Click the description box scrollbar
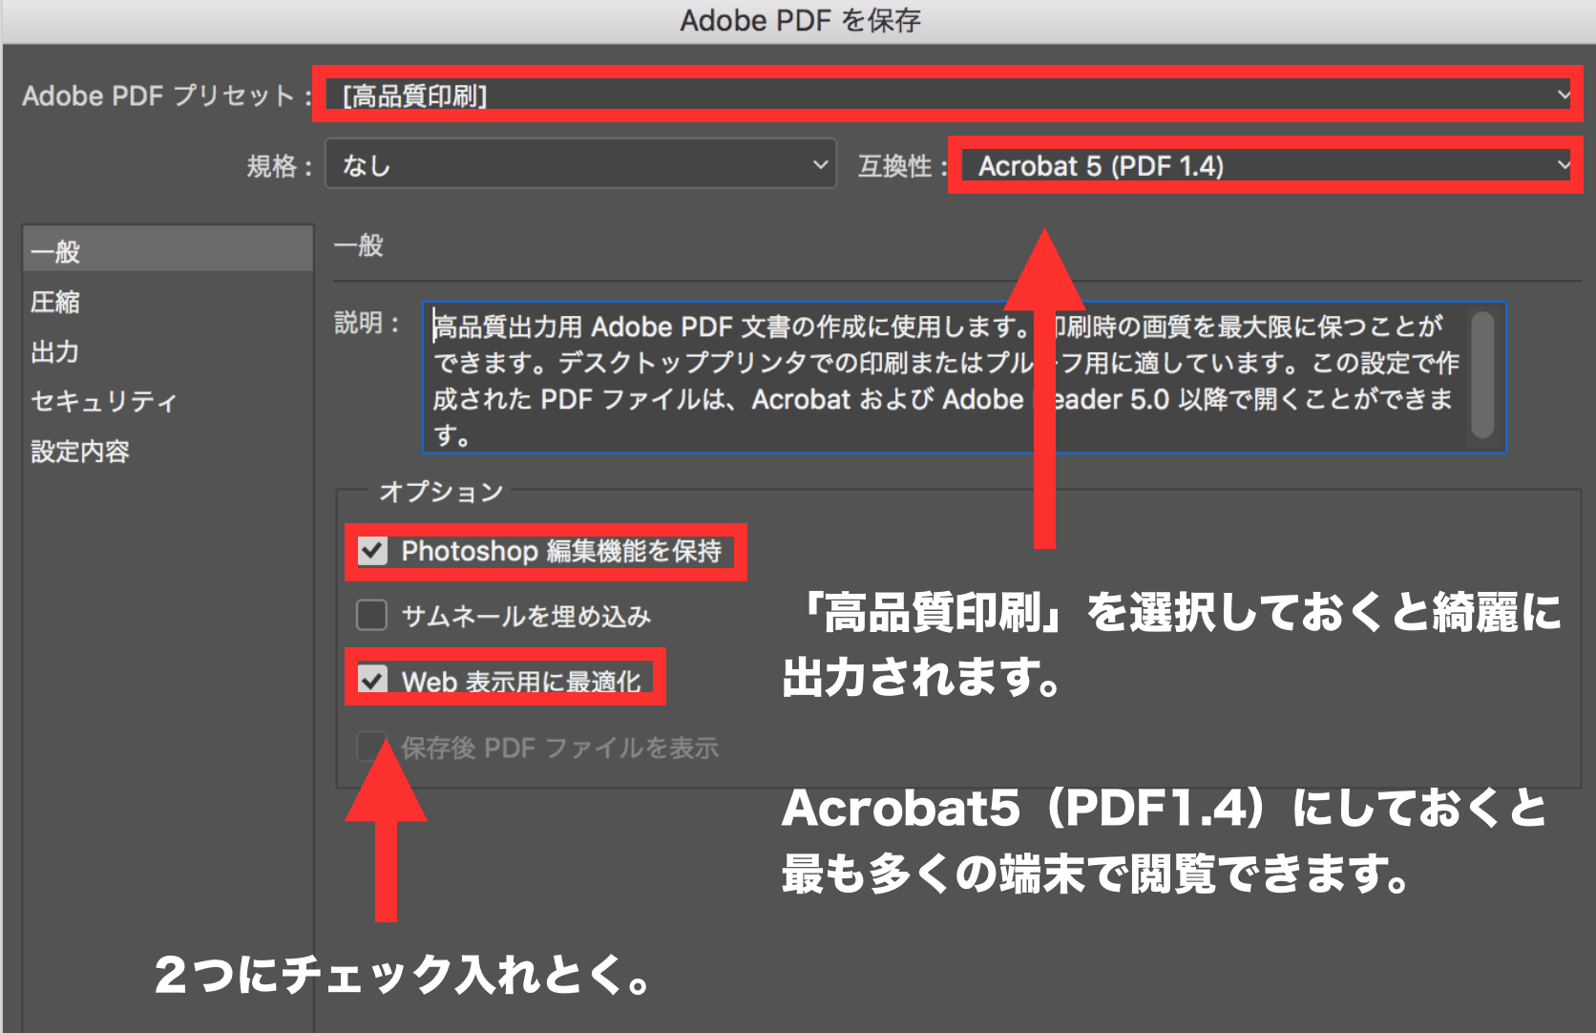The height and width of the screenshot is (1033, 1596). [1482, 374]
